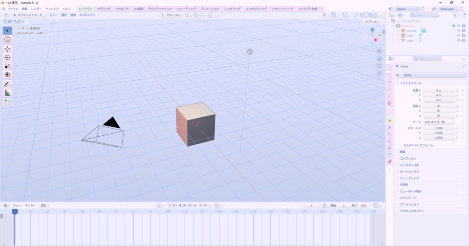Select the 3D Cursor tool

[x=7, y=39]
